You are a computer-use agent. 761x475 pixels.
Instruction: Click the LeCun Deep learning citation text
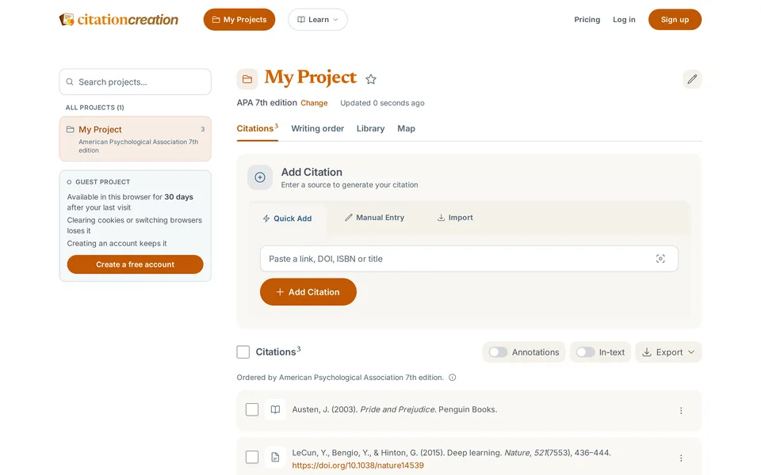click(451, 453)
